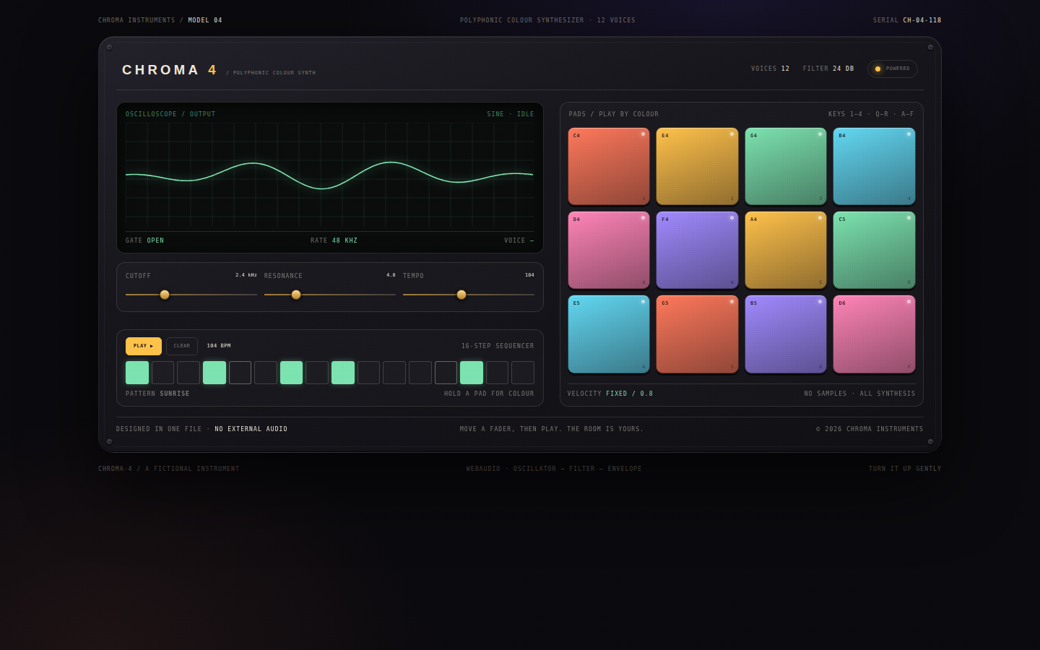The height and width of the screenshot is (650, 1040).
Task: Clear the sequencer pattern
Action: pyautogui.click(x=182, y=346)
